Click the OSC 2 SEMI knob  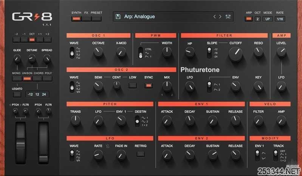98,86
